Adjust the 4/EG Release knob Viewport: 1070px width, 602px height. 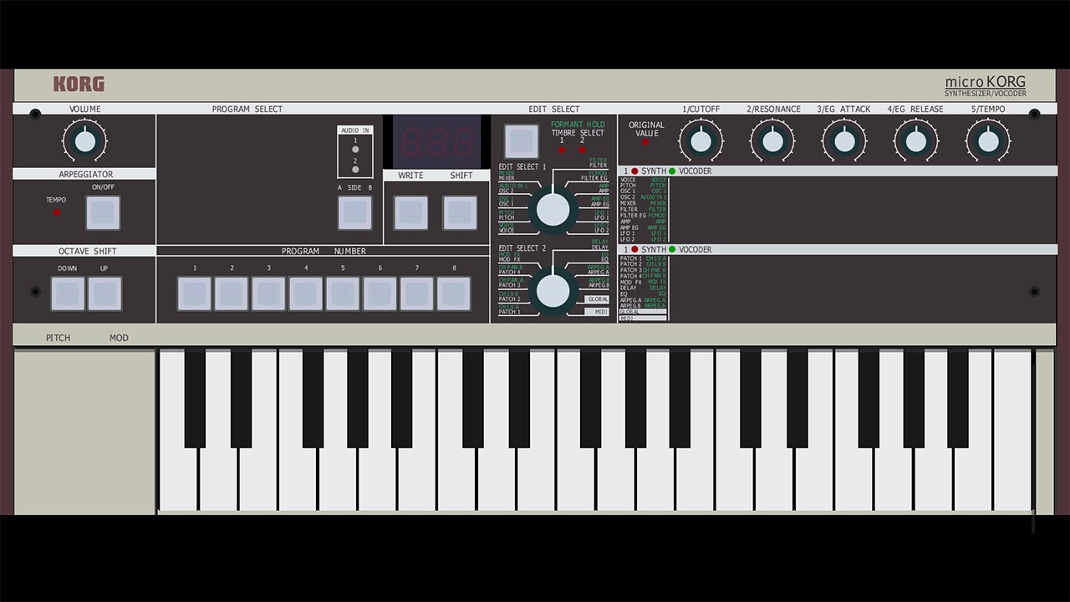click(916, 140)
